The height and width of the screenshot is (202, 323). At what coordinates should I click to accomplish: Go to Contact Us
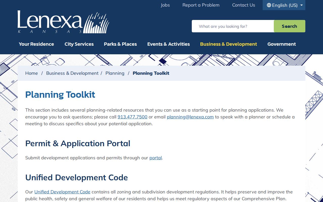pos(244,5)
